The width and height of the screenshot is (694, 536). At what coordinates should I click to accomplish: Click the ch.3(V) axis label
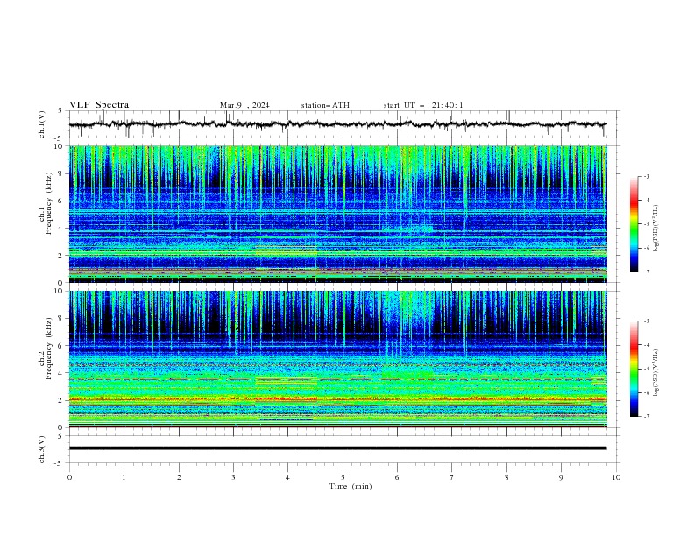pos(42,449)
